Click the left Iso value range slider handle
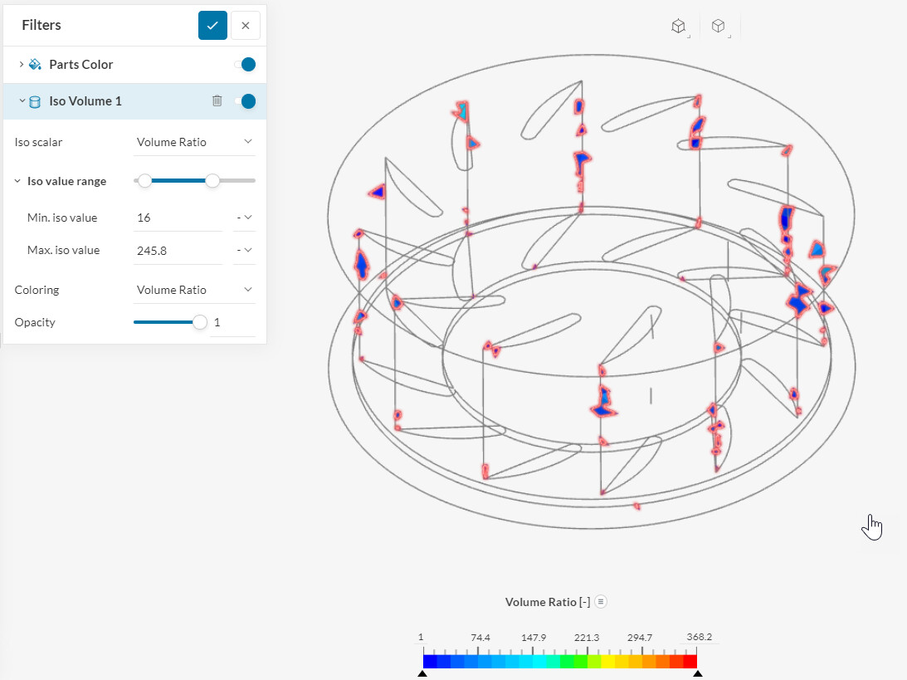The width and height of the screenshot is (907, 680). pyautogui.click(x=145, y=180)
